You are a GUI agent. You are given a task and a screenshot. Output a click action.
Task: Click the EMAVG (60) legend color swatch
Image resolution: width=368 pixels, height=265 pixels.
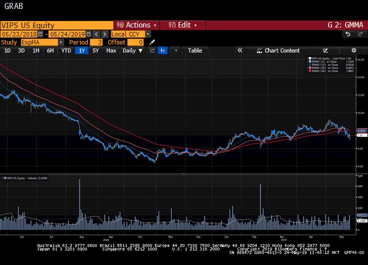[310, 70]
